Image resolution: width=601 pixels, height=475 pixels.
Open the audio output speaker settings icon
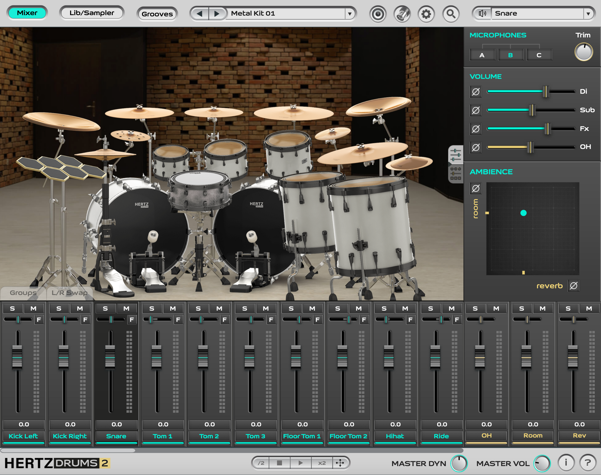pyautogui.click(x=482, y=13)
